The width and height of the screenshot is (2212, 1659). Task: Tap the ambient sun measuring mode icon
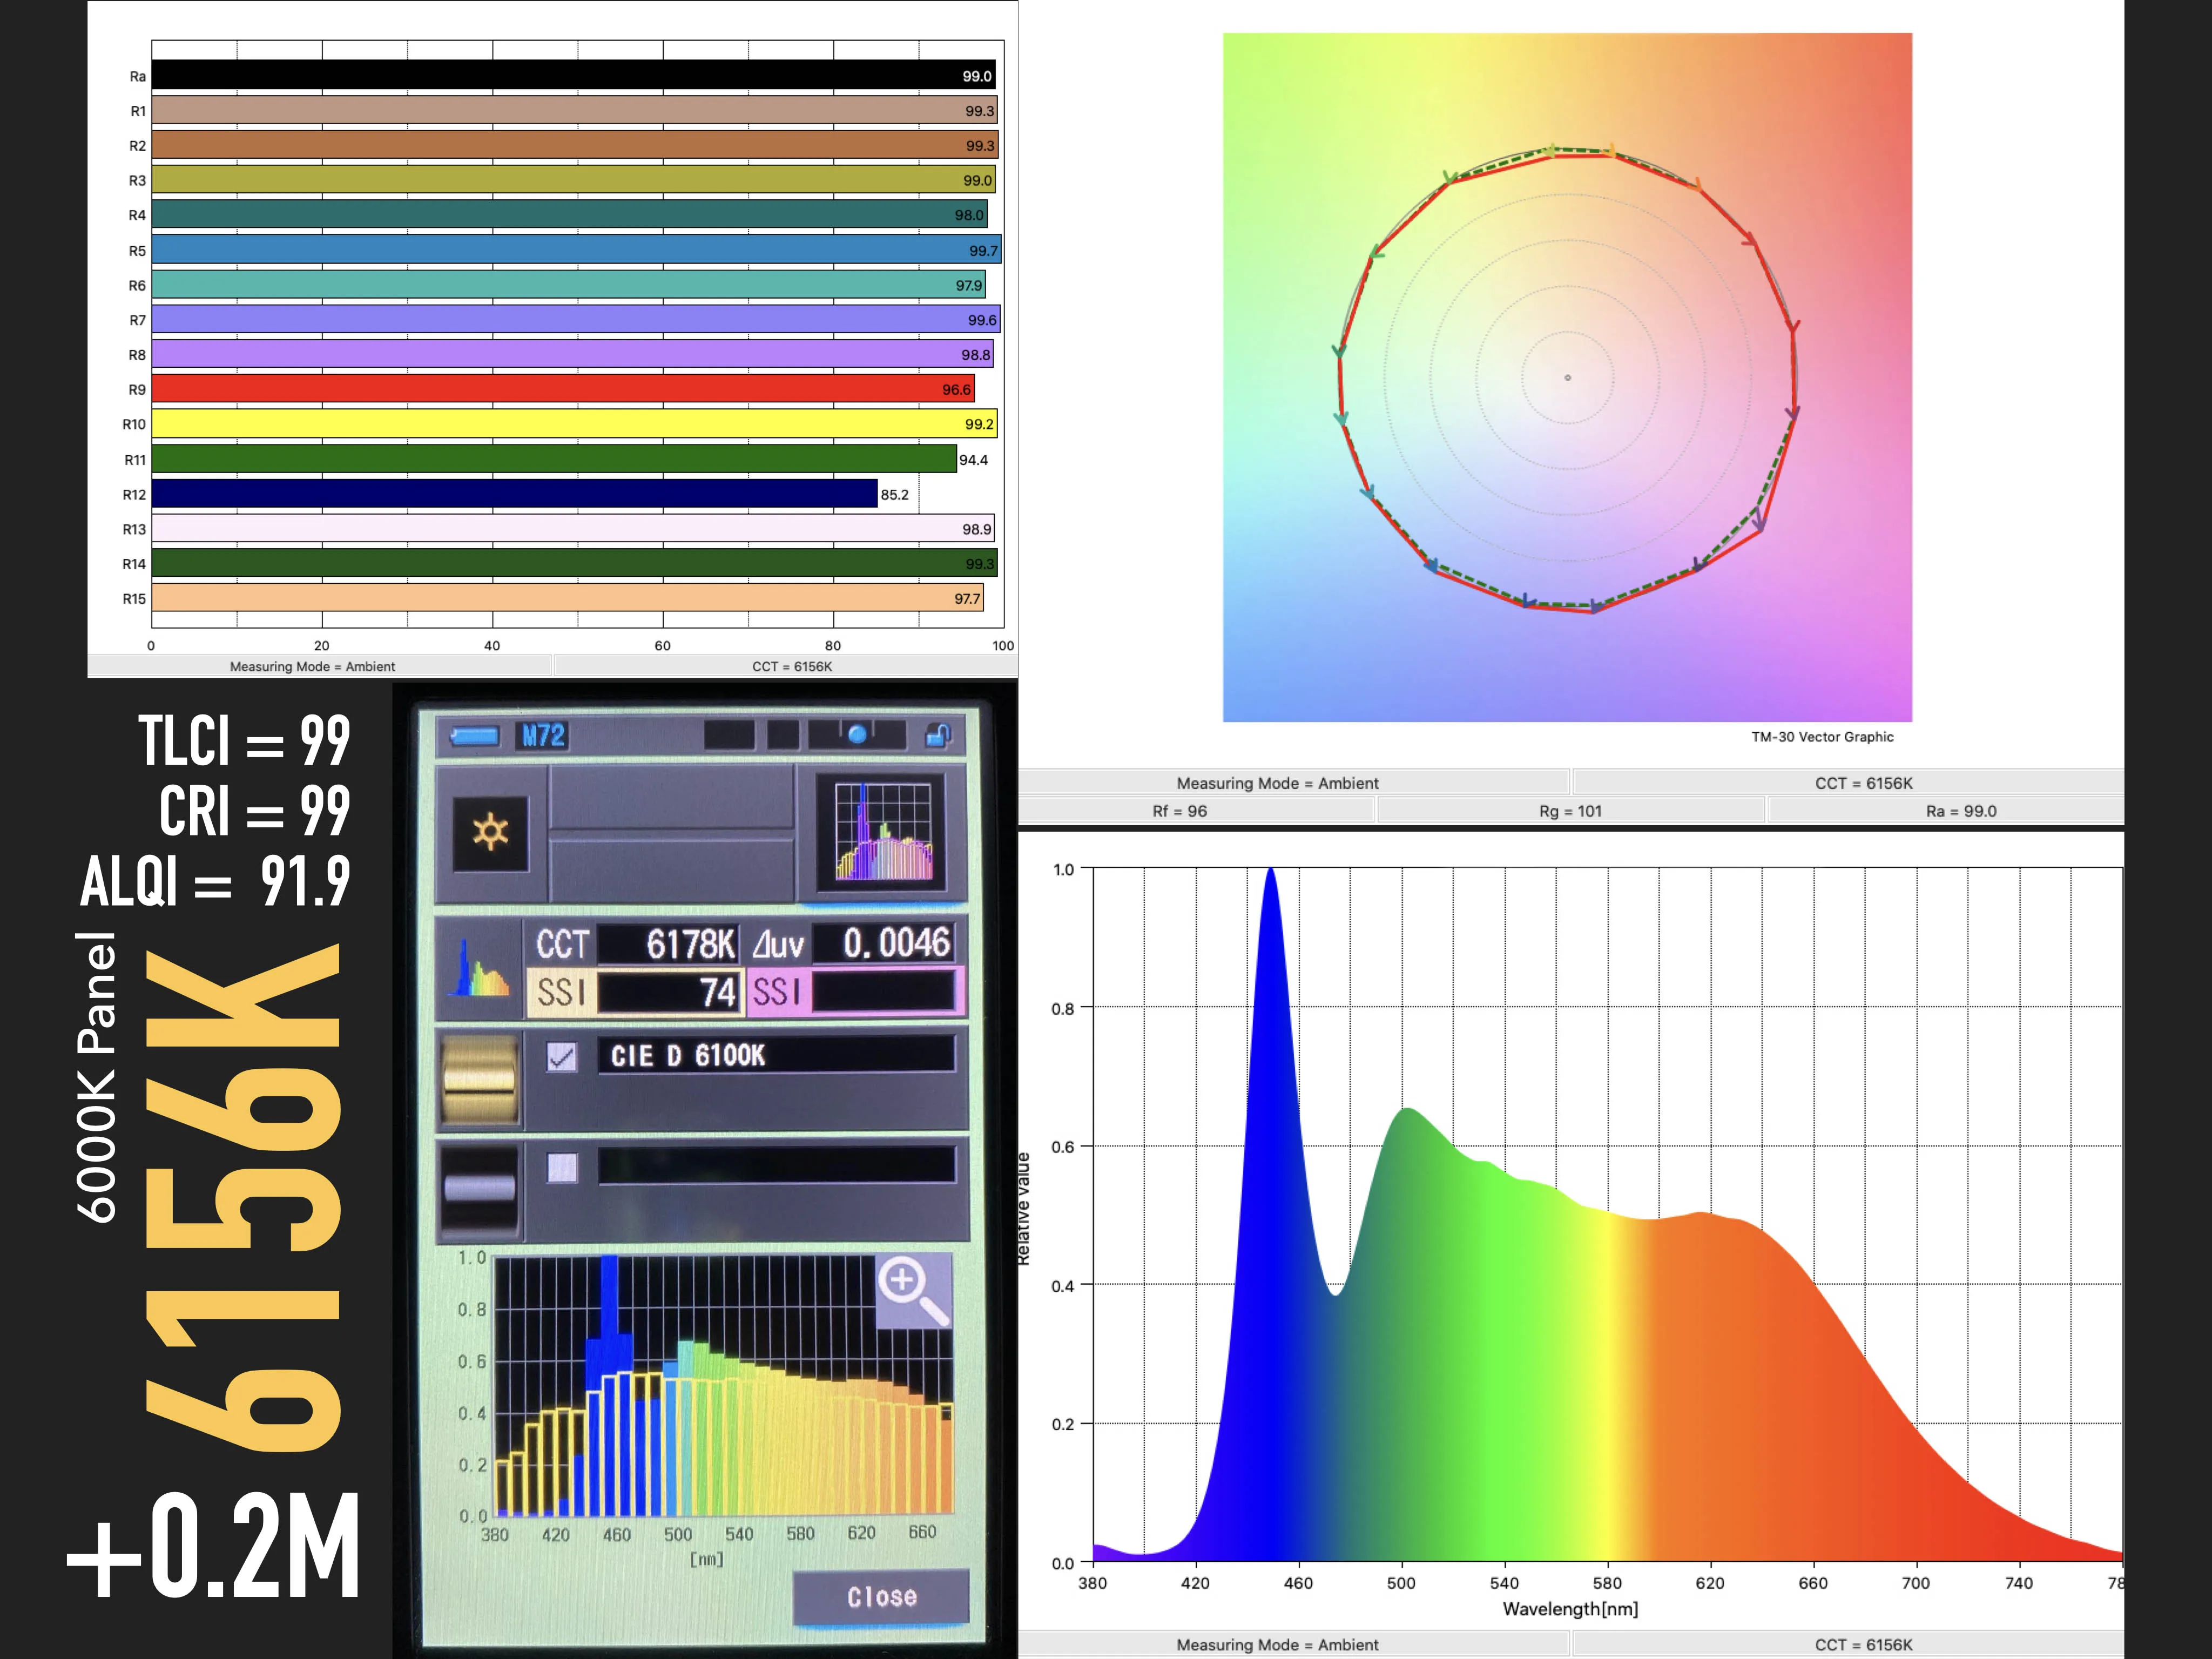(490, 833)
